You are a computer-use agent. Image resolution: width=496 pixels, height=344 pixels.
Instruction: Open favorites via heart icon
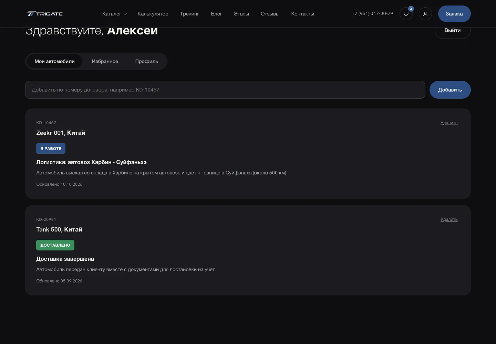coord(406,14)
